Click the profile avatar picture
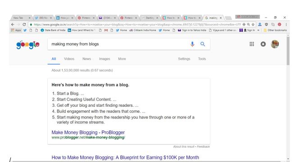This screenshot has height=162, width=293. (275, 44)
